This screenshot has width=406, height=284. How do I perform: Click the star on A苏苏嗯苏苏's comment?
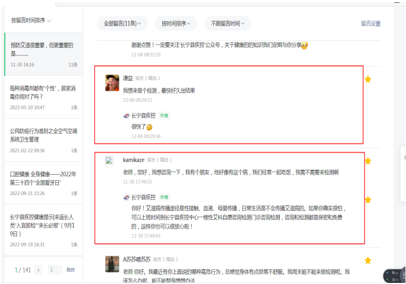coord(368,260)
